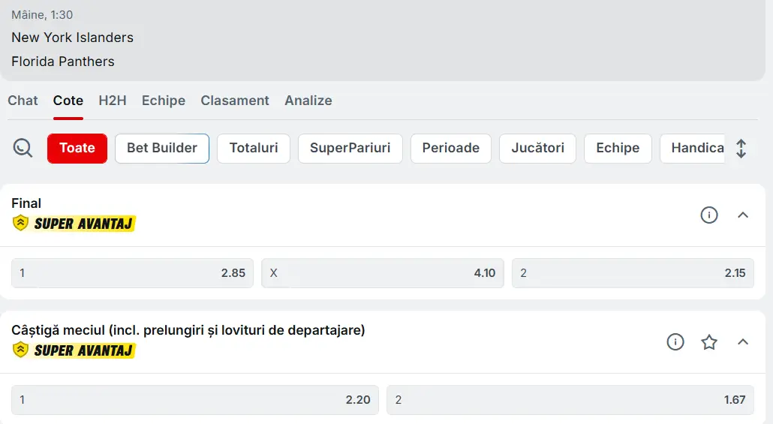
Task: Collapse the Câștigă meciul market section
Action: (743, 342)
